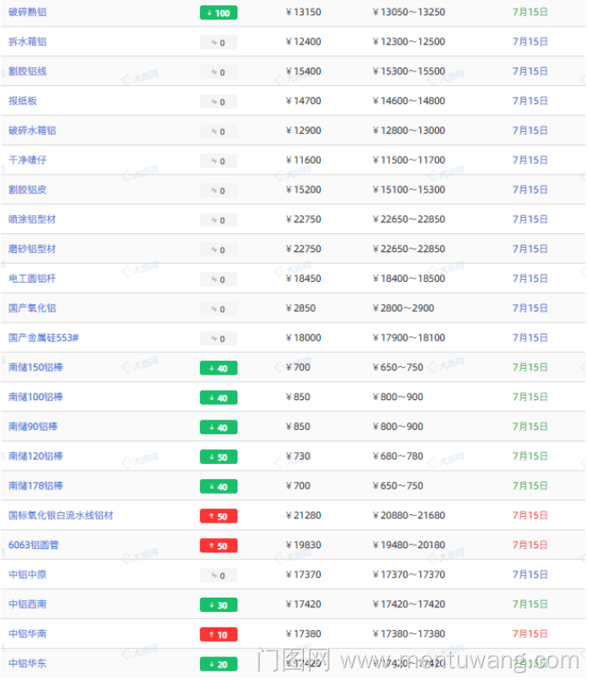Click the ¥2800～2900 price range for 国产氧化铝

(403, 308)
